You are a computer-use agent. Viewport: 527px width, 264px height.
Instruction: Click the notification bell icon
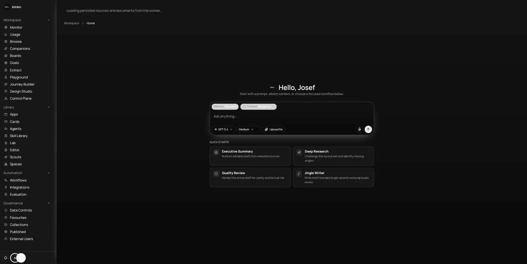[x=5, y=258]
